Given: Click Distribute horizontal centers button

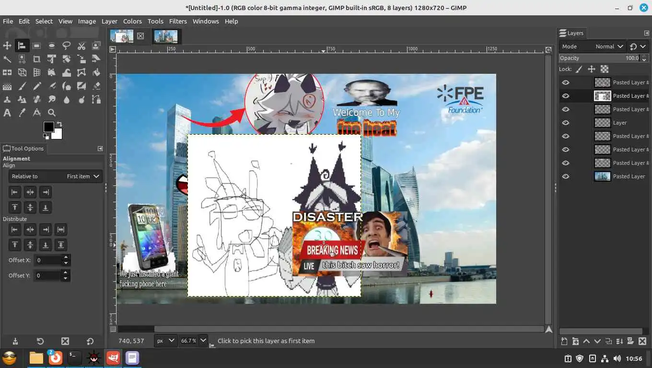Looking at the screenshot, I should click(30, 230).
